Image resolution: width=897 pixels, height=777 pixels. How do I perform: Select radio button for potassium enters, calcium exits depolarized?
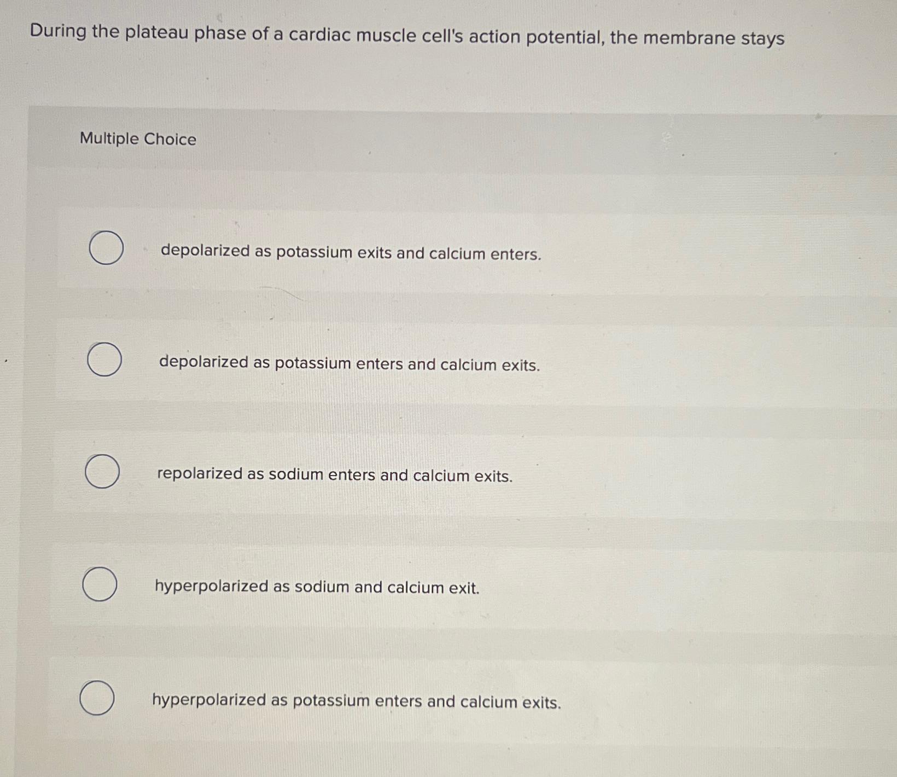[104, 359]
